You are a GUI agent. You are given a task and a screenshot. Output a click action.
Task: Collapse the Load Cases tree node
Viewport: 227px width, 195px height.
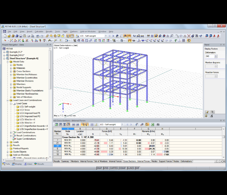click(11, 104)
